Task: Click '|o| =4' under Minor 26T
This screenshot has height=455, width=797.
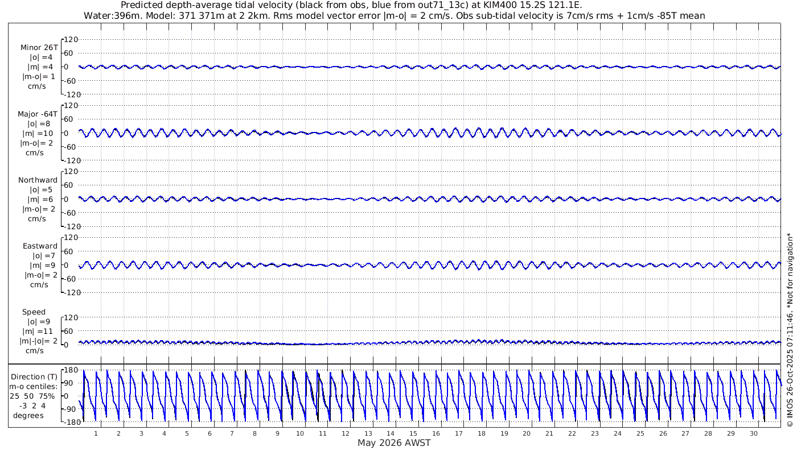Action: pyautogui.click(x=41, y=57)
